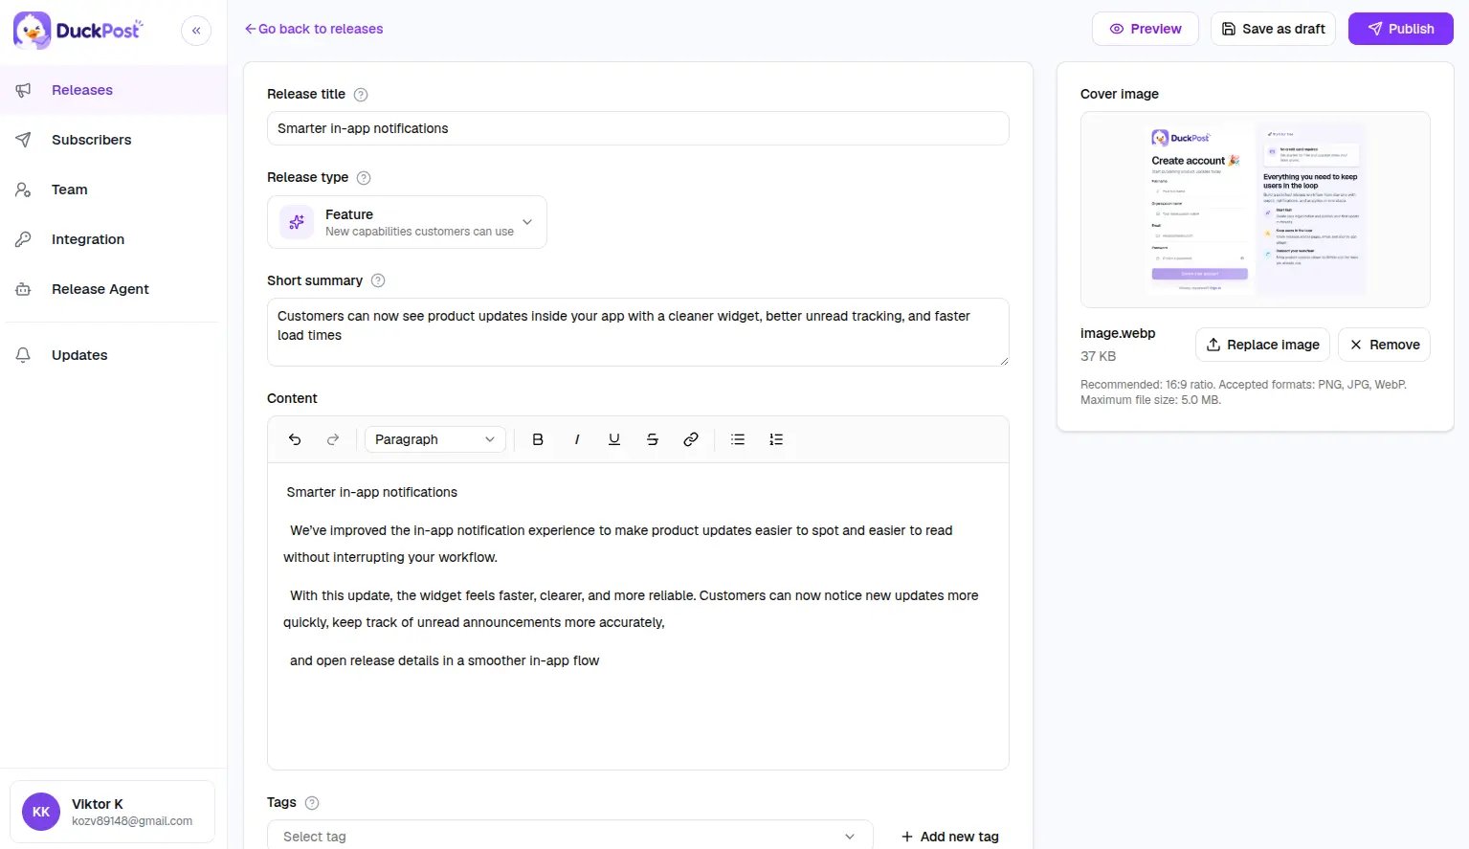Toggle underline formatting
This screenshot has width=1469, height=849.
614,439
